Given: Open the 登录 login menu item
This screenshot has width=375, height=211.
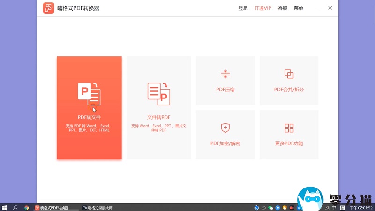Looking at the screenshot, I should point(243,8).
